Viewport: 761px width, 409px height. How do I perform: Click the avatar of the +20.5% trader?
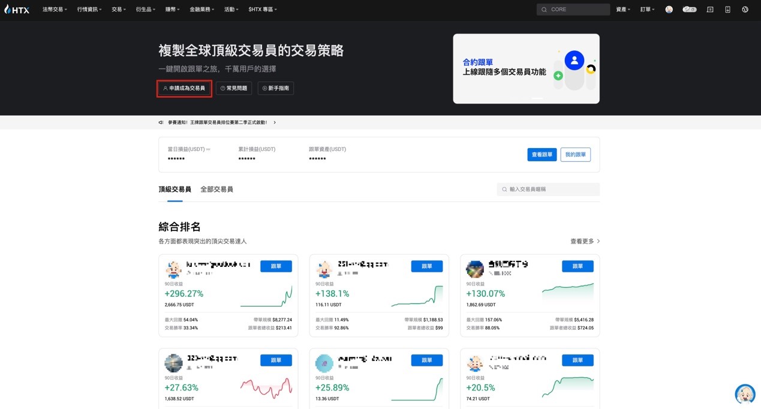point(475,363)
